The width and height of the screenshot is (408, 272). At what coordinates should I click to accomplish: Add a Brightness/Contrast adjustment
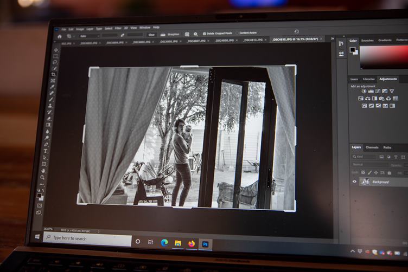click(x=364, y=91)
